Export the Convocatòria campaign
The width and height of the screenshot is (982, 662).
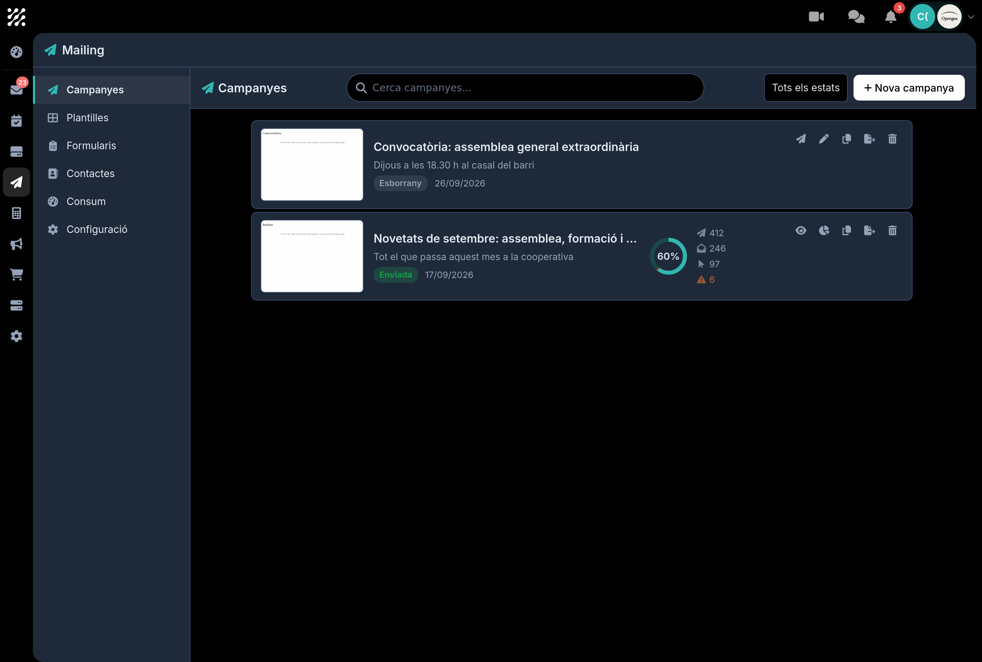(869, 139)
